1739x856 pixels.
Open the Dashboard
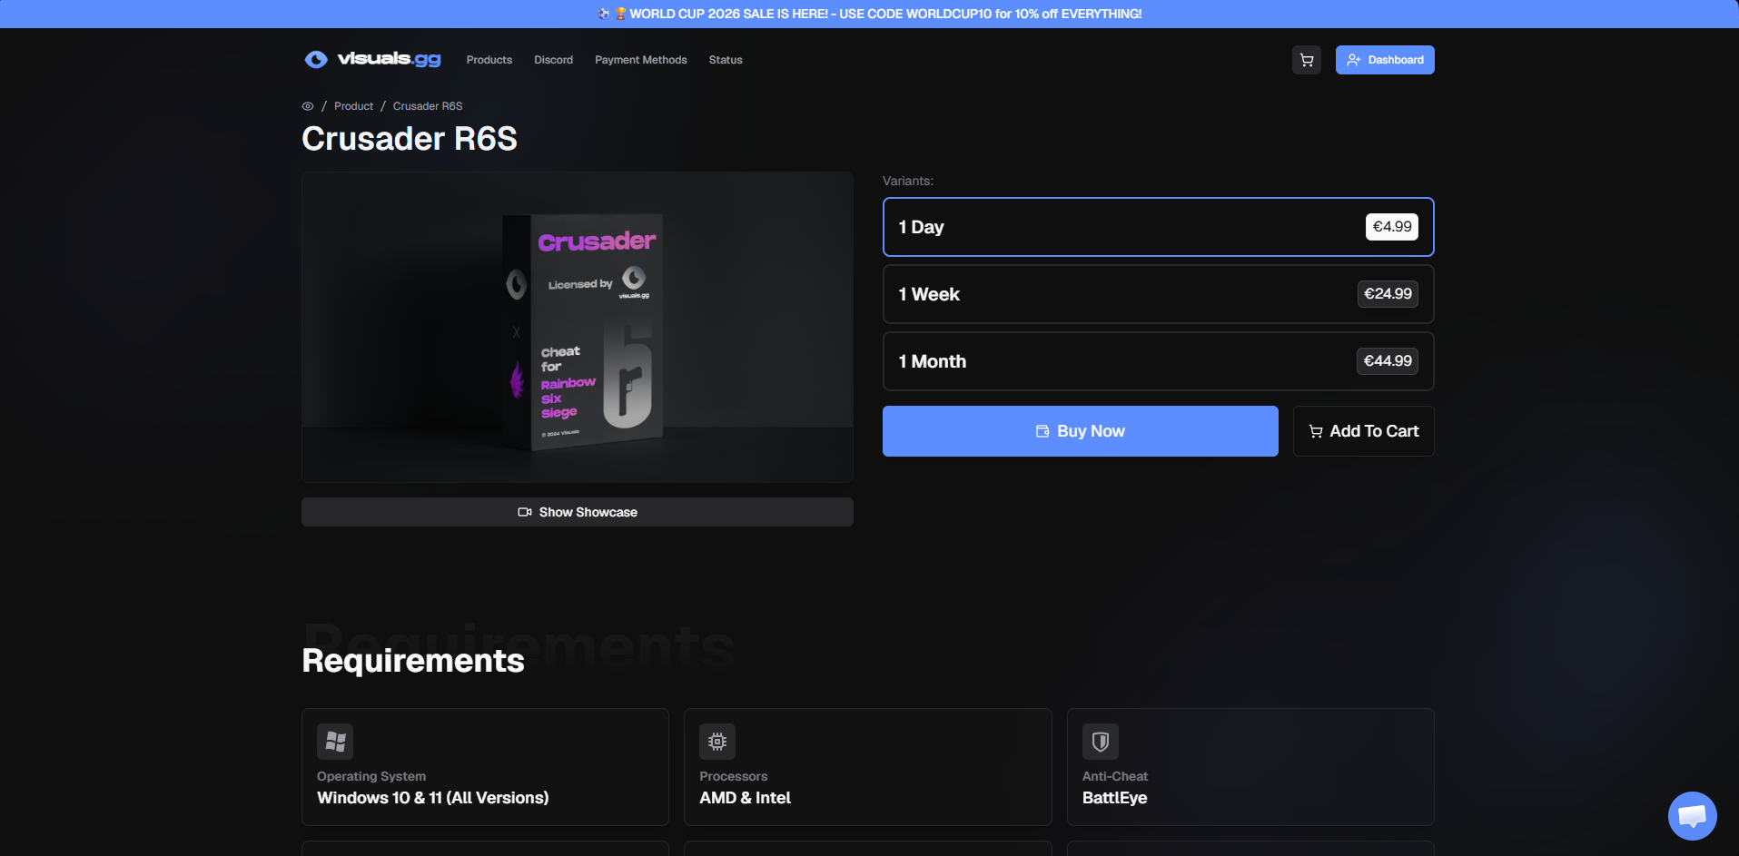(1385, 60)
